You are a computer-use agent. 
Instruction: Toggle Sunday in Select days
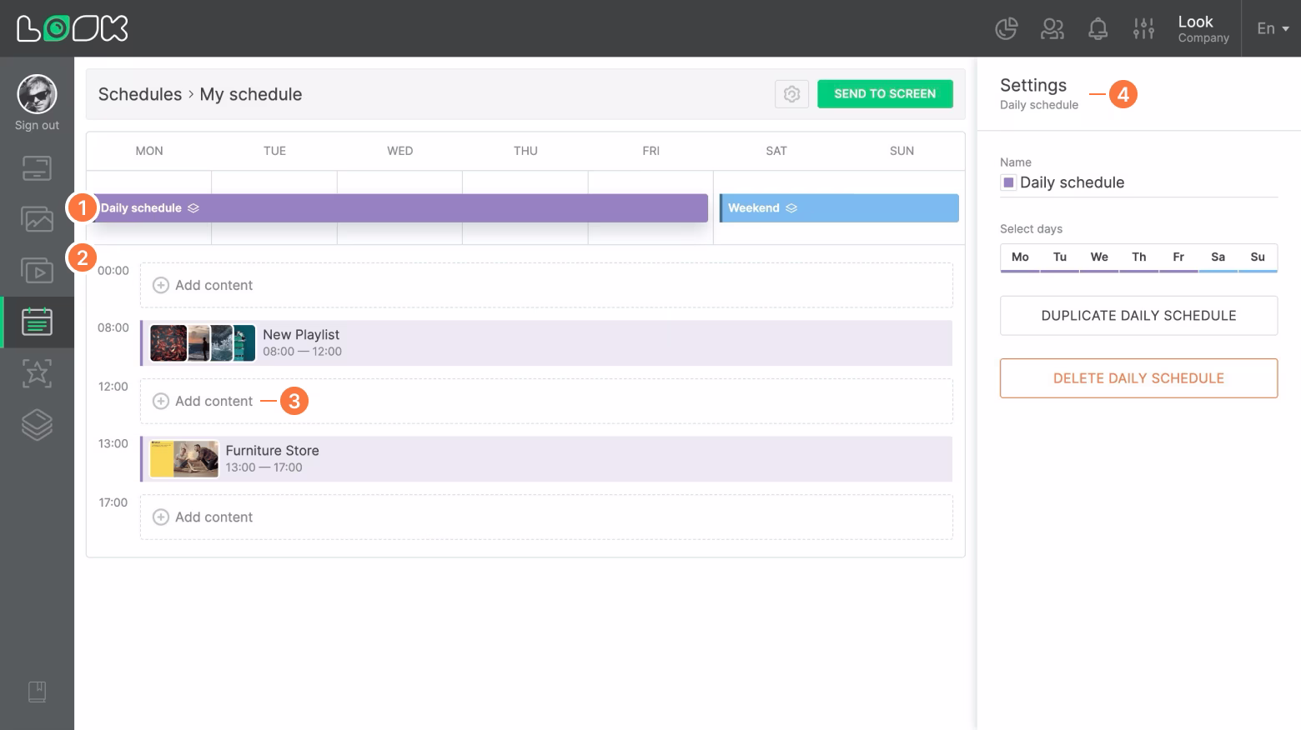[1257, 257]
